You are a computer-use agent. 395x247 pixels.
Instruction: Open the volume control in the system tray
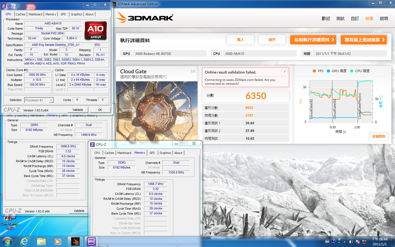coord(351,242)
